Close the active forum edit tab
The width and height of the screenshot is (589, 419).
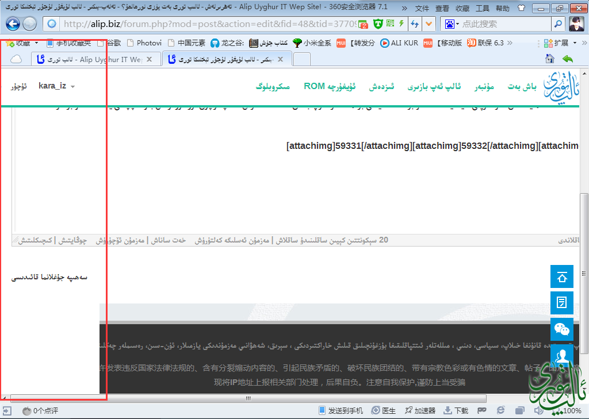[280, 59]
